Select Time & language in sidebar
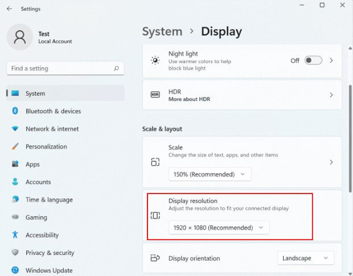Screen dimensions: 353x276 click(x=49, y=200)
